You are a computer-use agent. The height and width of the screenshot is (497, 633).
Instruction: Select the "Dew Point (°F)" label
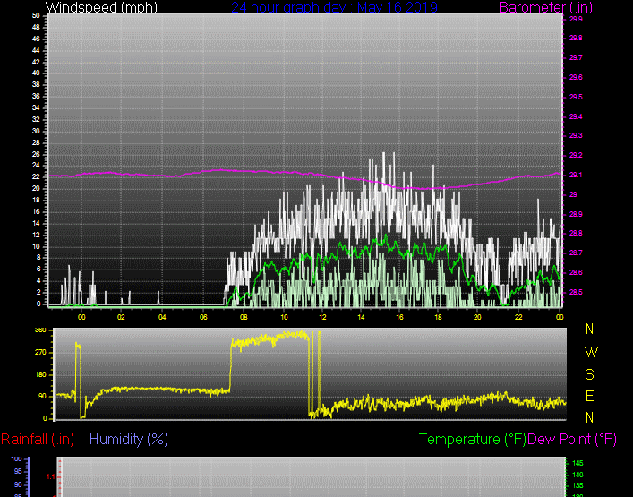(x=572, y=440)
